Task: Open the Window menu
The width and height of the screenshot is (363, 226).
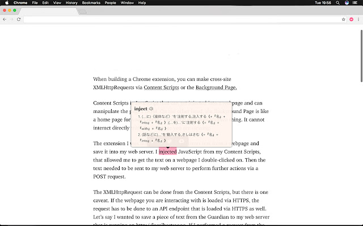Action: coord(127,3)
